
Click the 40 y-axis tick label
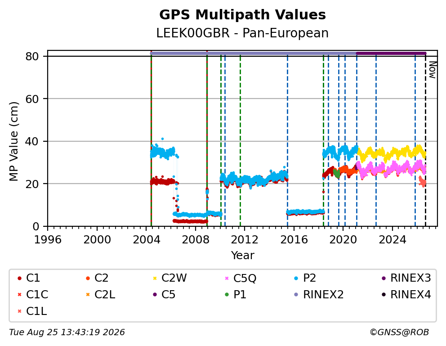coord(32,141)
